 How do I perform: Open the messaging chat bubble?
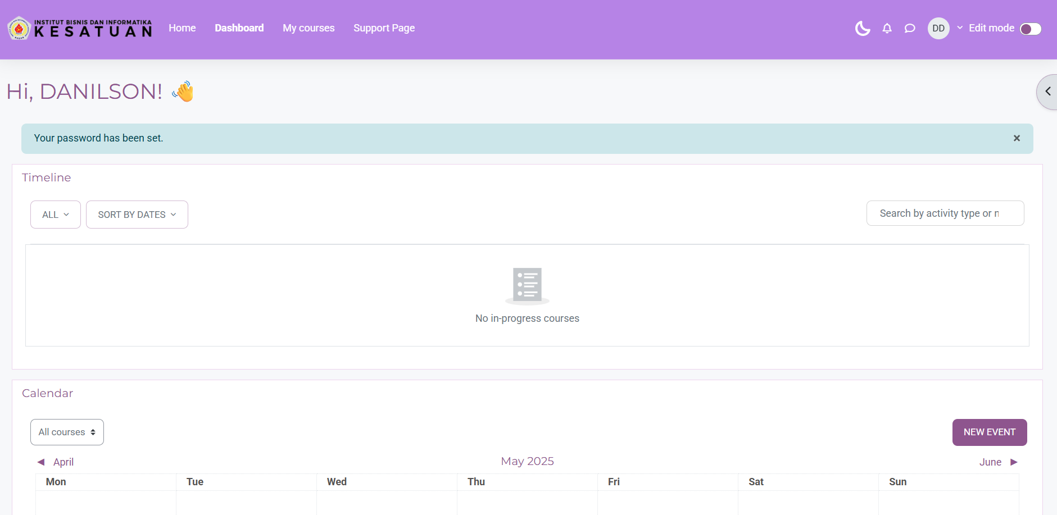pos(910,28)
